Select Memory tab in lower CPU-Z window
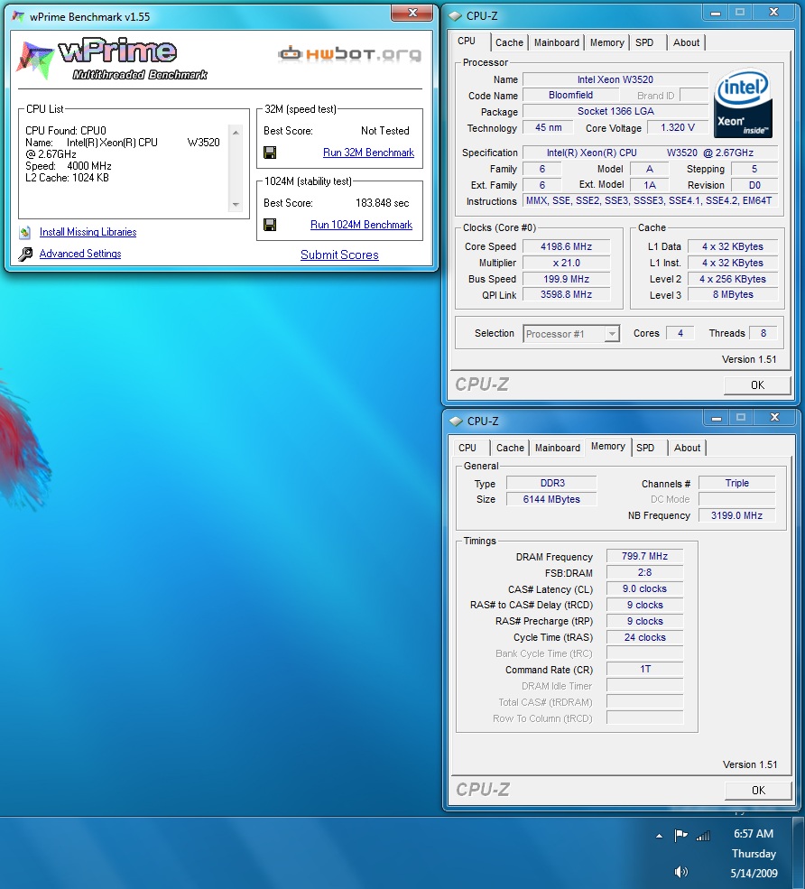This screenshot has width=805, height=889. click(607, 446)
